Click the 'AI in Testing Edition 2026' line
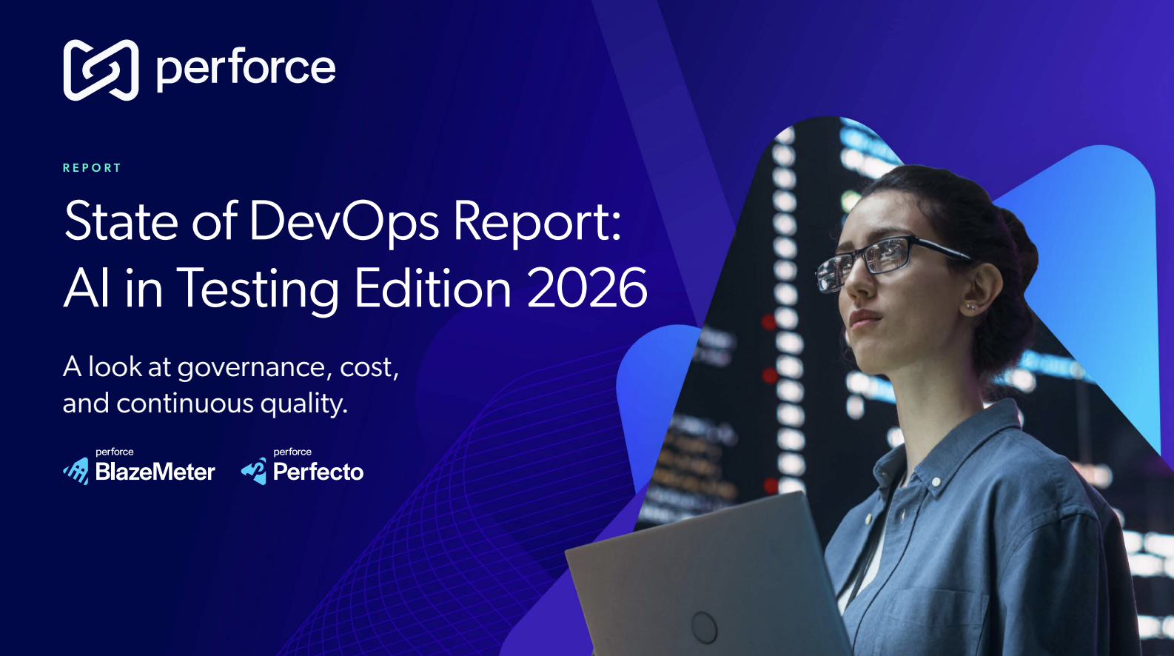1174x656 pixels. (x=355, y=289)
